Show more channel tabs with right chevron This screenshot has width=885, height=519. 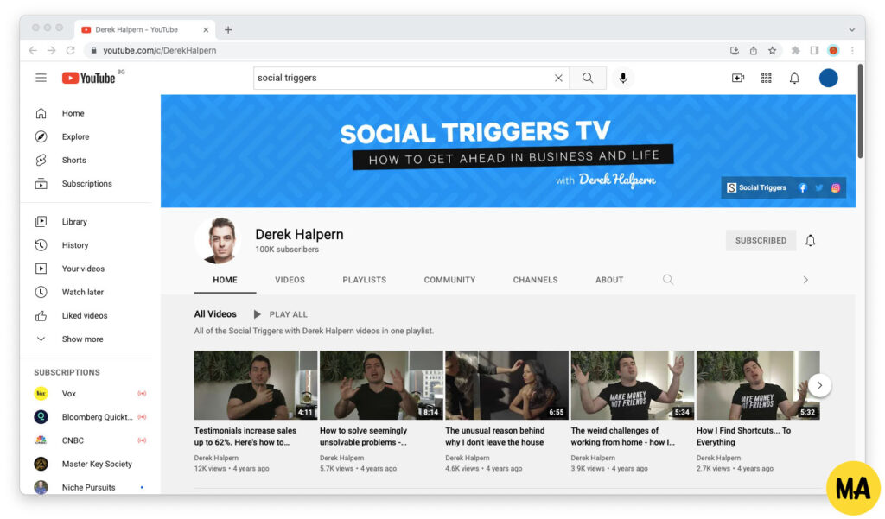[x=805, y=280]
